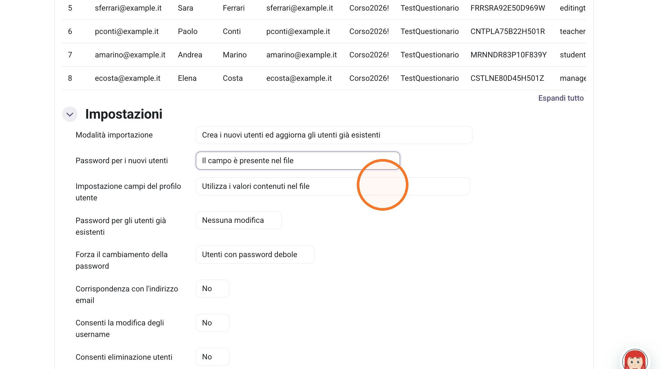Screen dimensions: 662x369
Task: Click the code MRNNDR83P10F839Y cell
Action: 509,55
